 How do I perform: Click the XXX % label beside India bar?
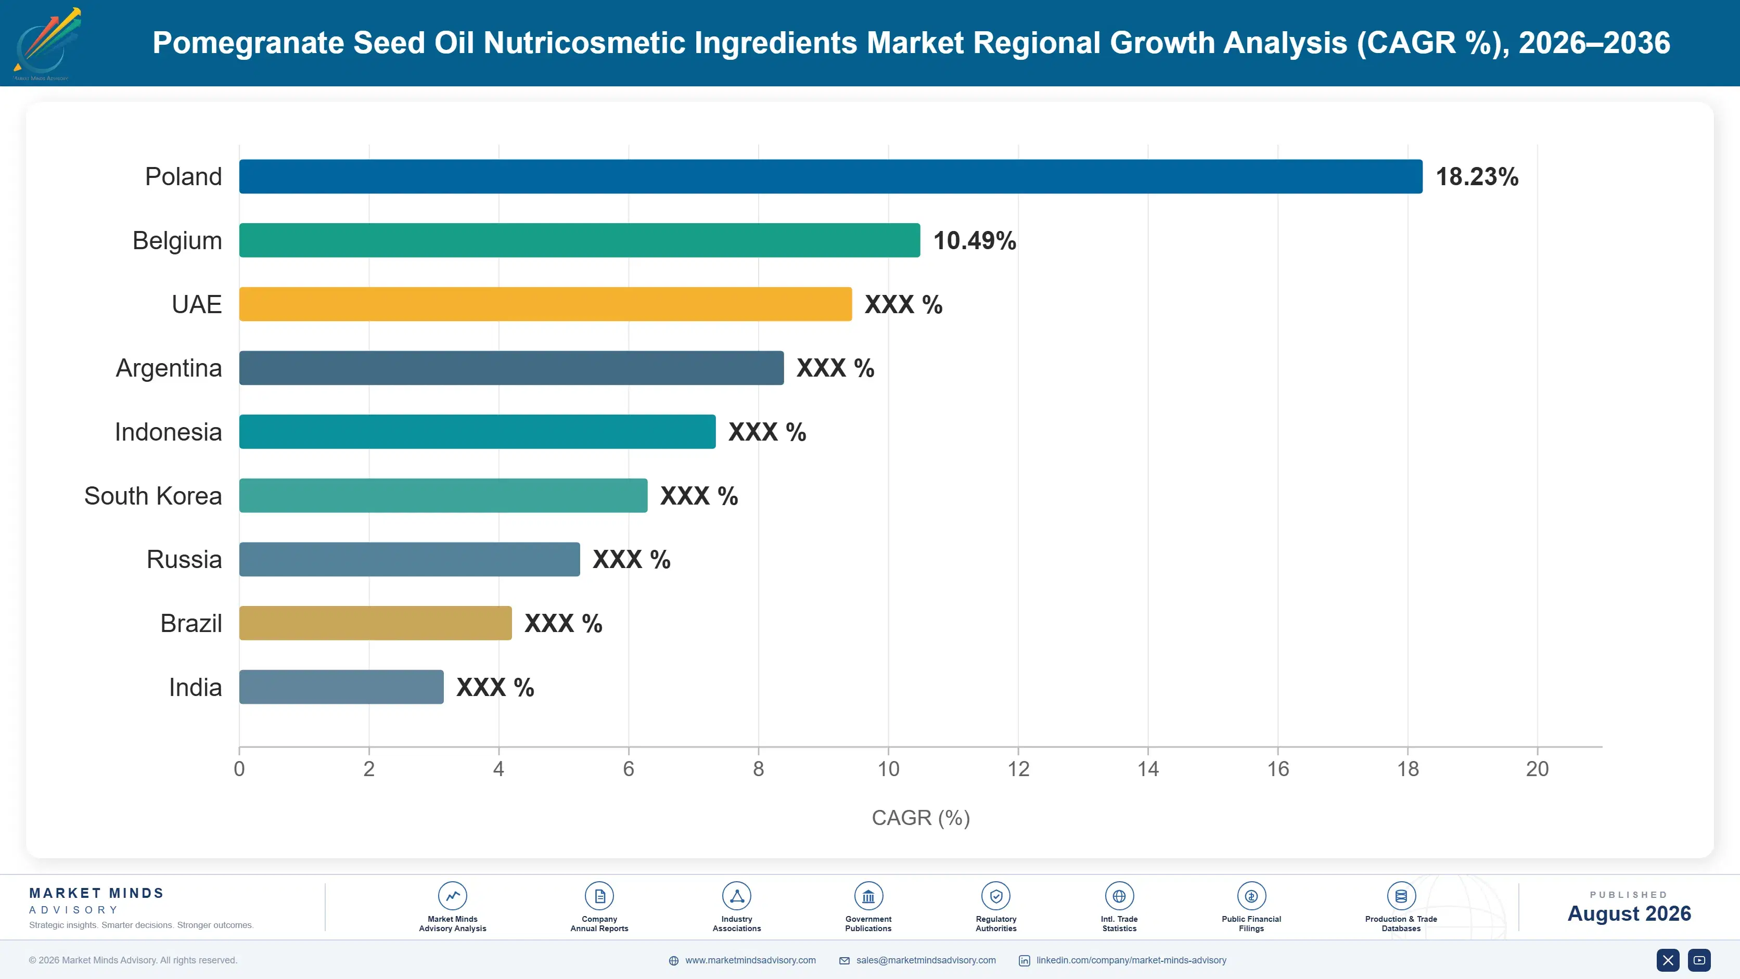coord(495,687)
